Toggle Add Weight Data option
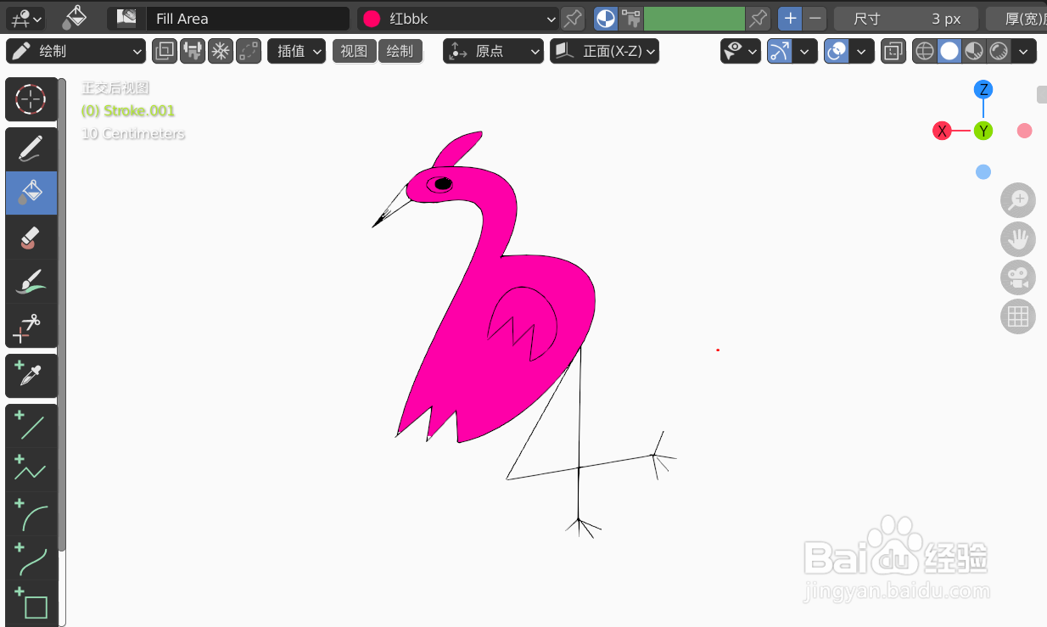The height and width of the screenshot is (627, 1047). click(x=193, y=51)
